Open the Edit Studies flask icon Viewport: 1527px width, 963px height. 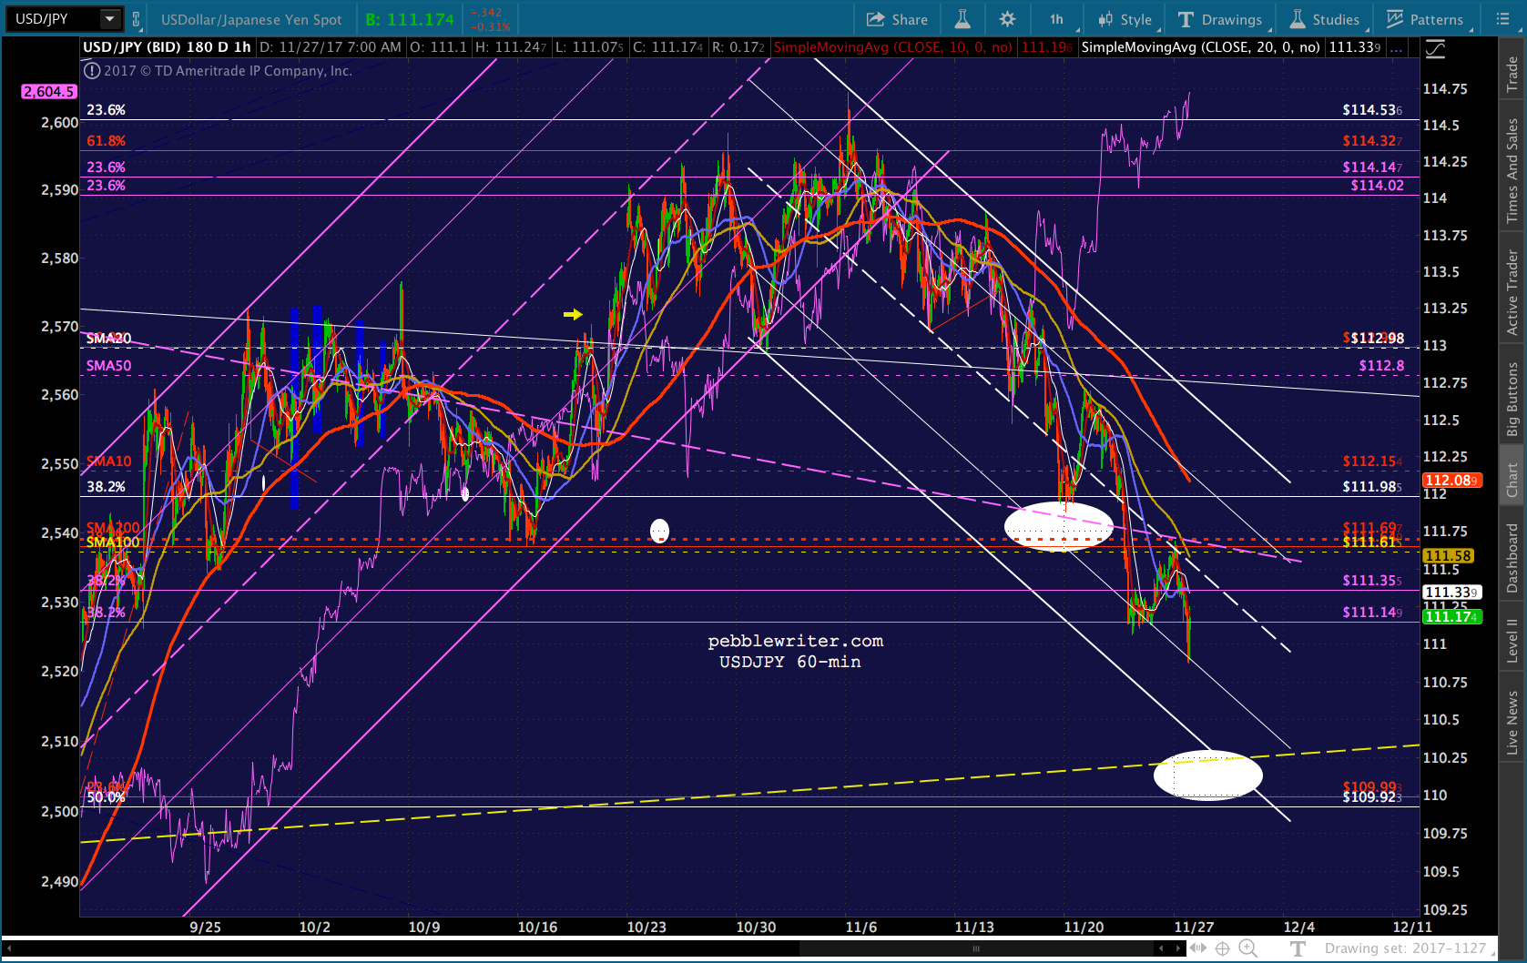(962, 19)
